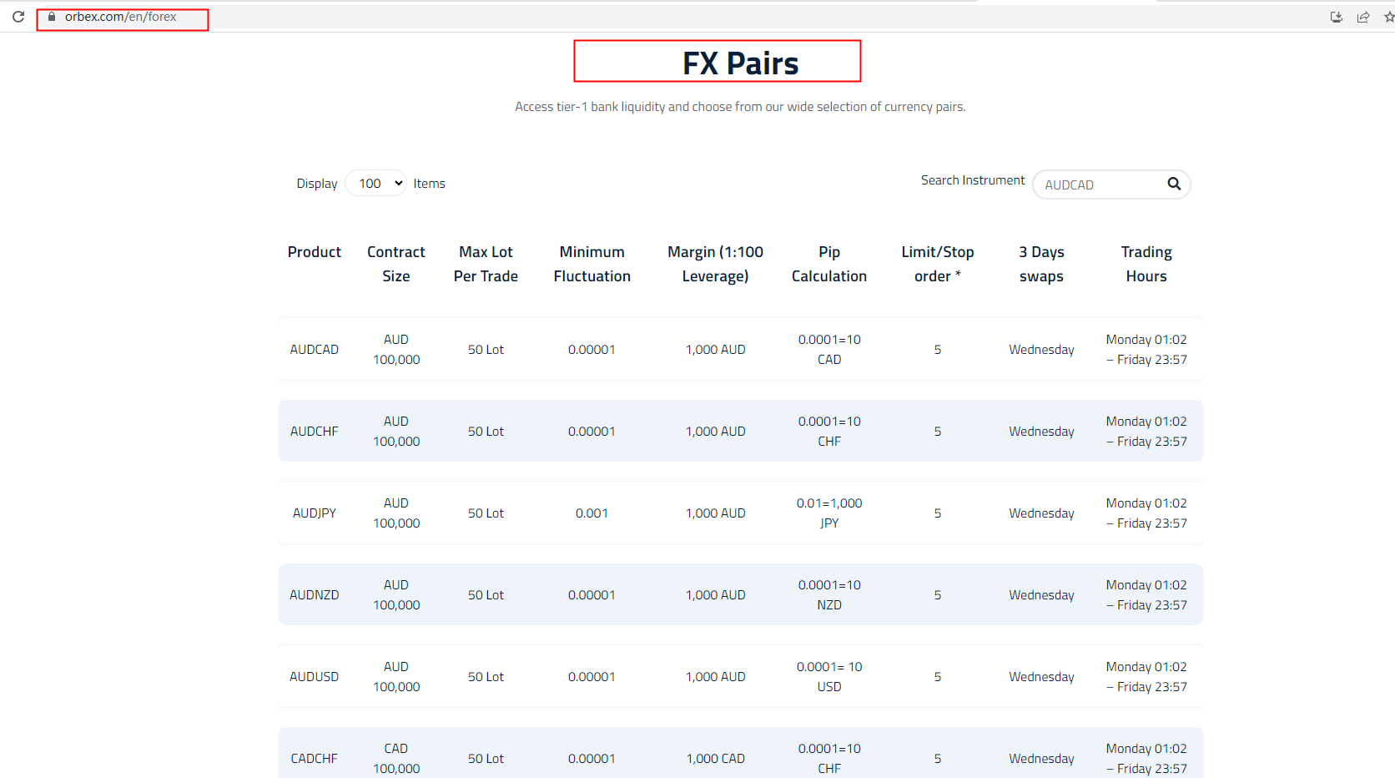Click the install app icon in address bar
Screen dimensions: 1395x778
click(x=1336, y=17)
